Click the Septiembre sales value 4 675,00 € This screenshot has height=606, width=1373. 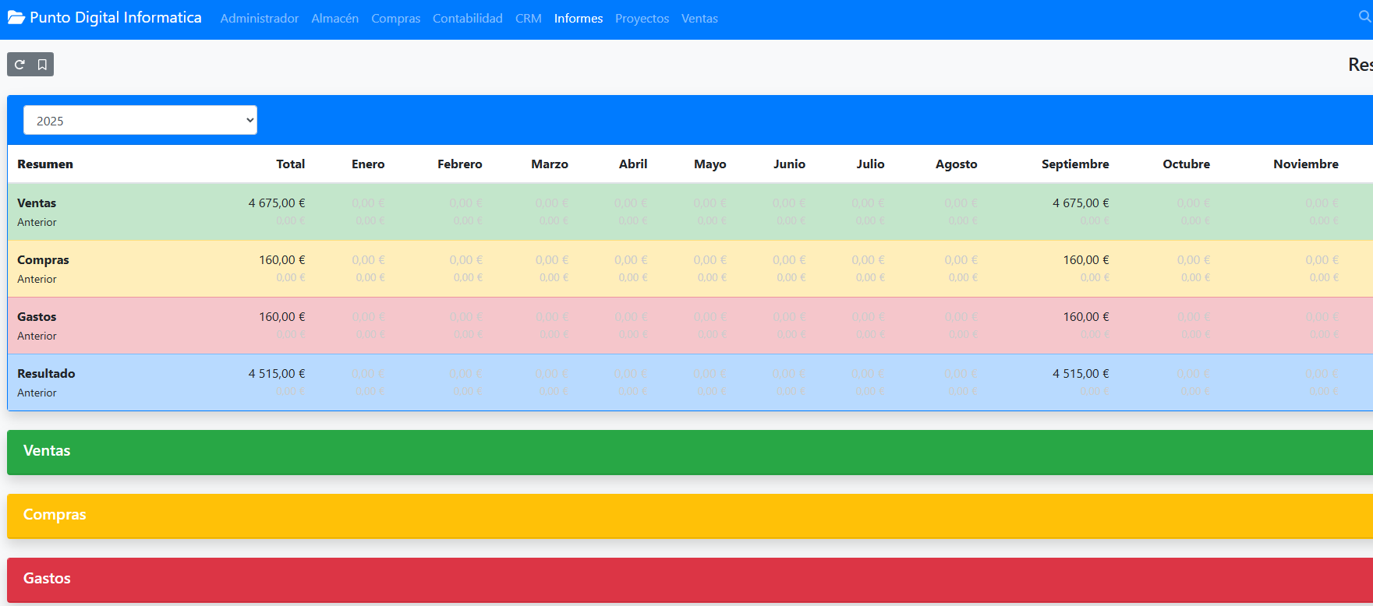(1081, 203)
